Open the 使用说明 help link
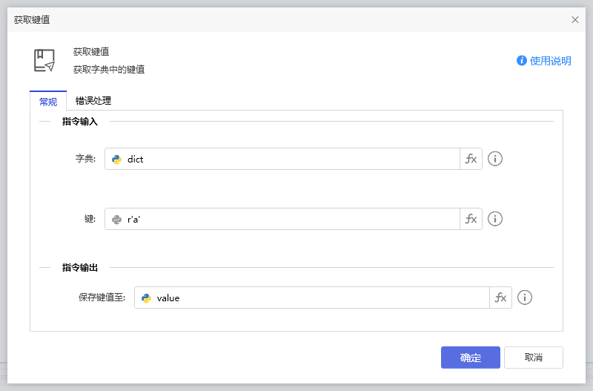Screen dimensions: 593x391 point(544,61)
